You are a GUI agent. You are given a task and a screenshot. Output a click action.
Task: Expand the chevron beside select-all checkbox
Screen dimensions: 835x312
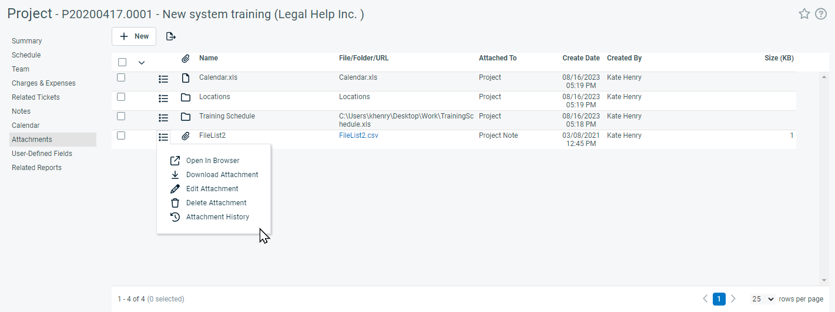pyautogui.click(x=141, y=62)
